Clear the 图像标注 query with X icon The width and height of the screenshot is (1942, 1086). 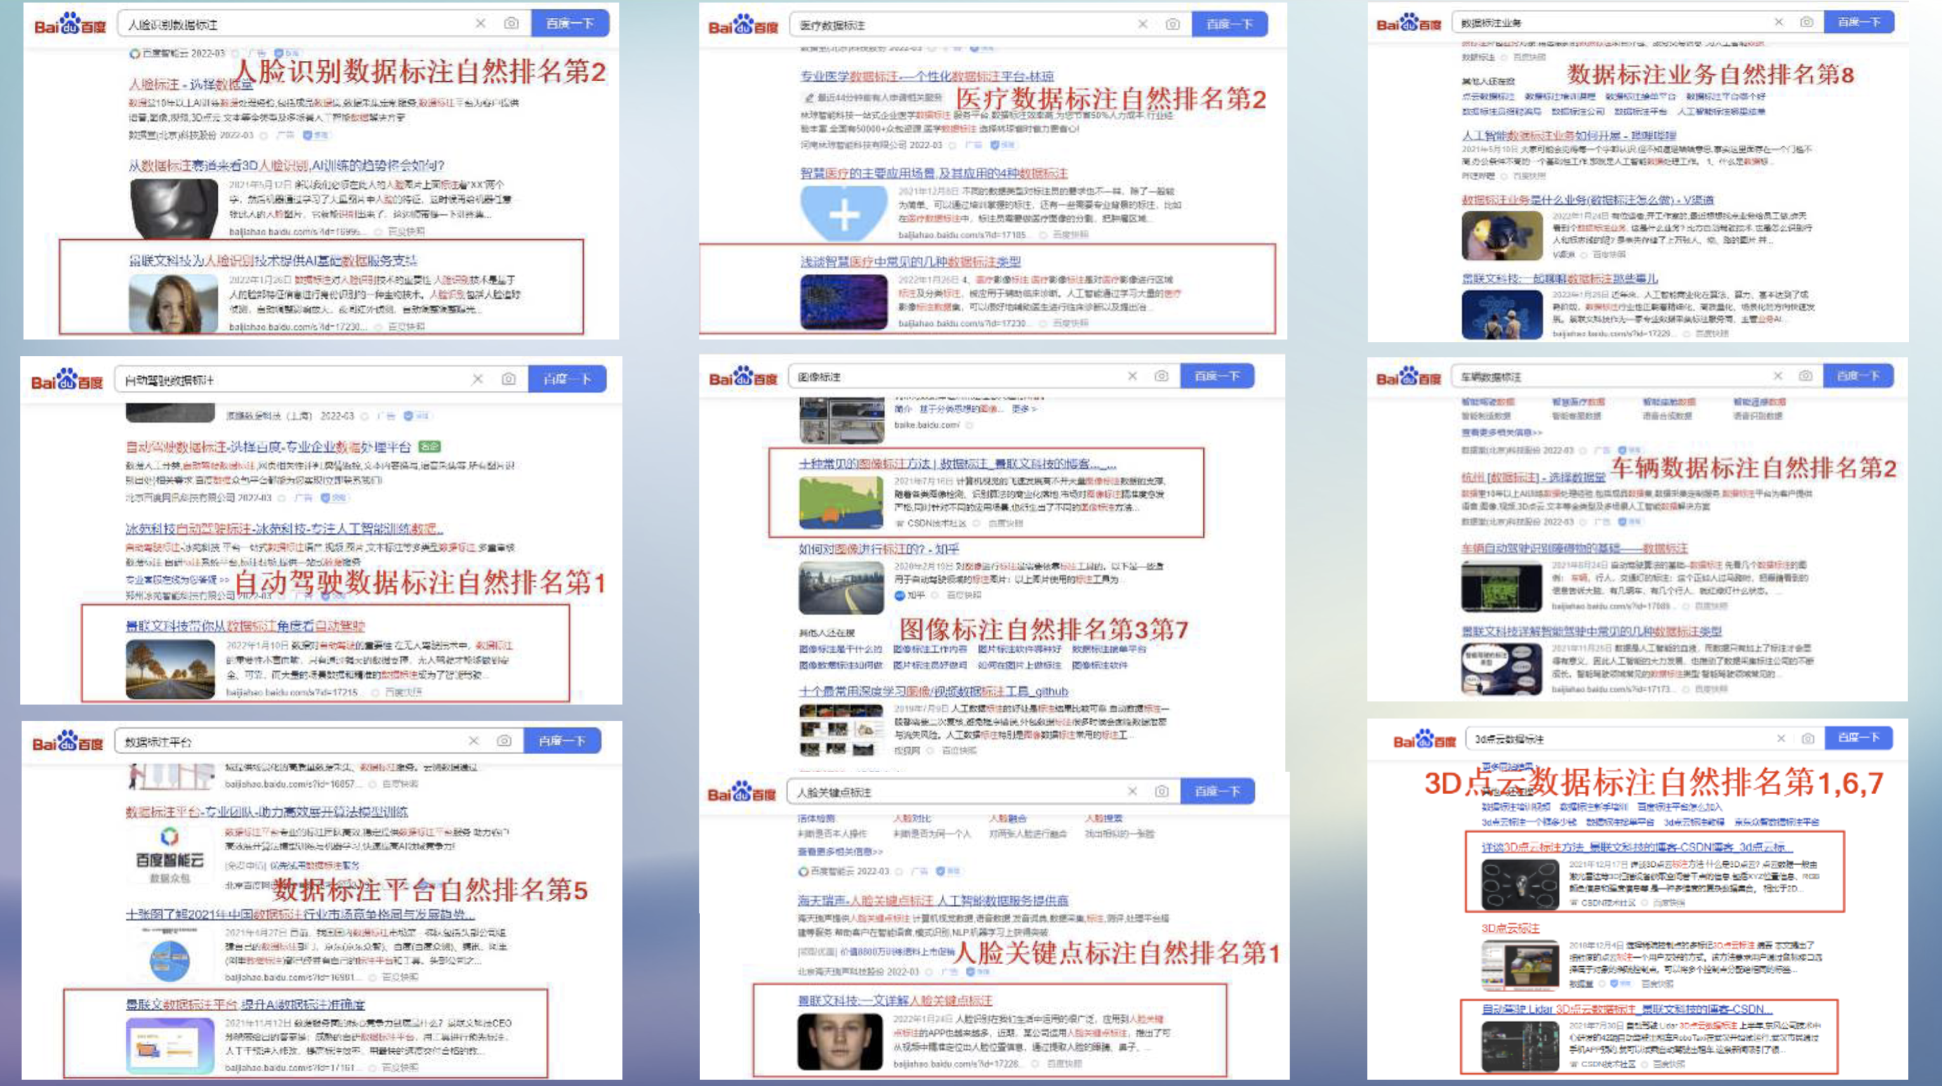click(x=1132, y=376)
